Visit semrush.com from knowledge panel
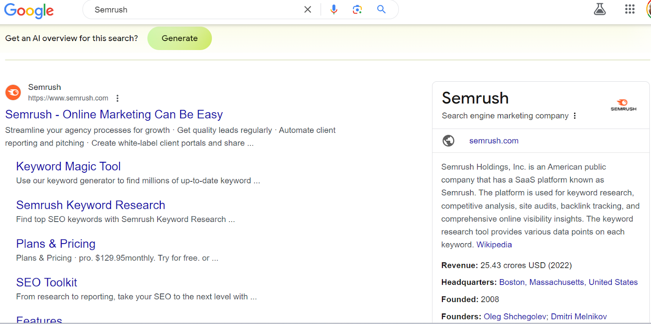This screenshot has height=324, width=651. click(494, 141)
